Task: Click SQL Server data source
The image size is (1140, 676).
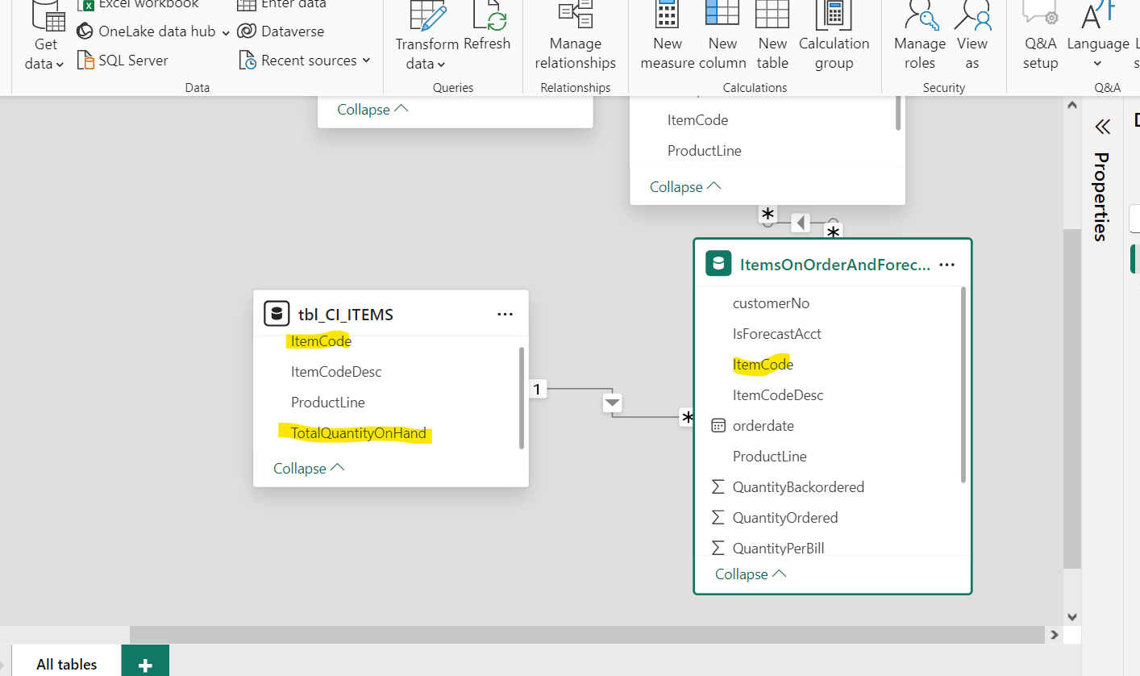Action: [123, 61]
